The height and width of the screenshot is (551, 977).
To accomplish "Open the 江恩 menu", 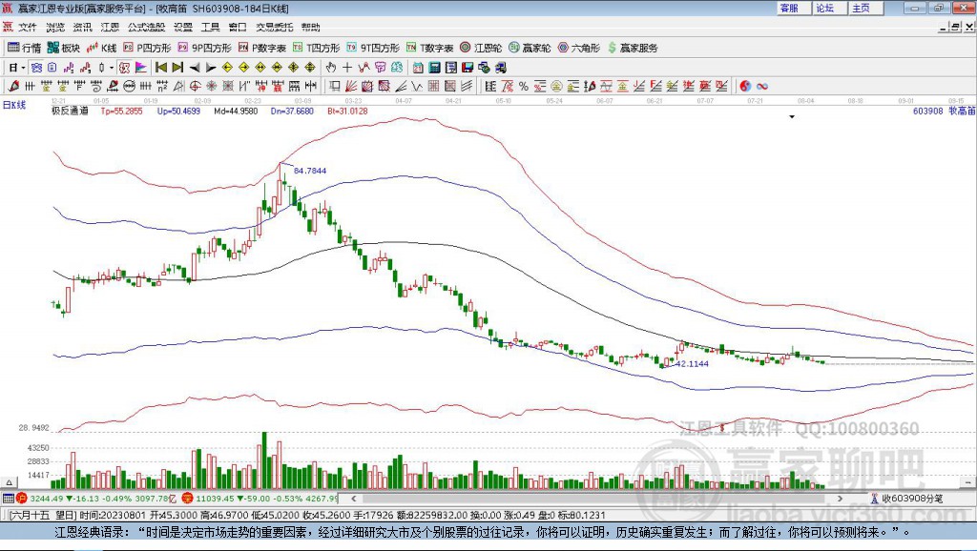I will click(110, 27).
